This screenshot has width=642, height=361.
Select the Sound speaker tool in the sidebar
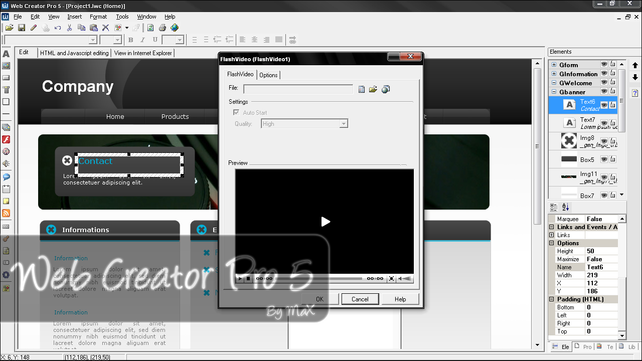[x=6, y=163]
